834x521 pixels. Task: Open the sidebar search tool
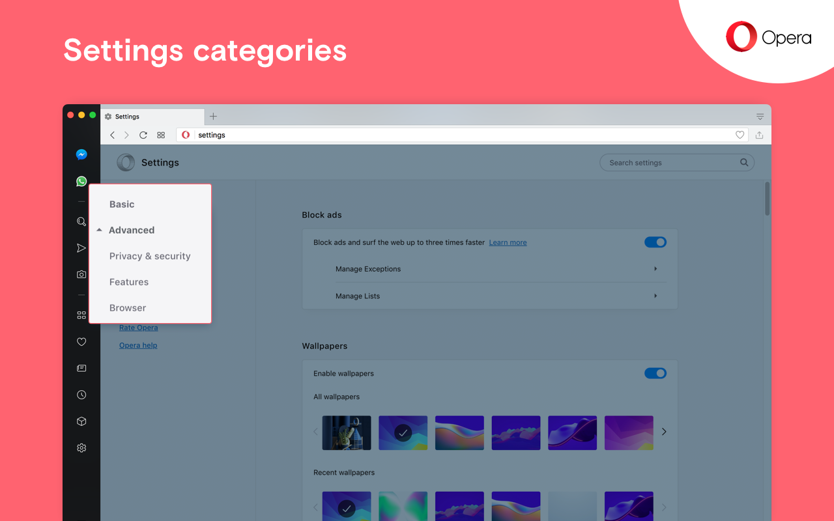81,221
